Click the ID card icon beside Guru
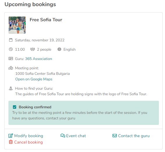This screenshot has height=152, width=165. pos(11,59)
